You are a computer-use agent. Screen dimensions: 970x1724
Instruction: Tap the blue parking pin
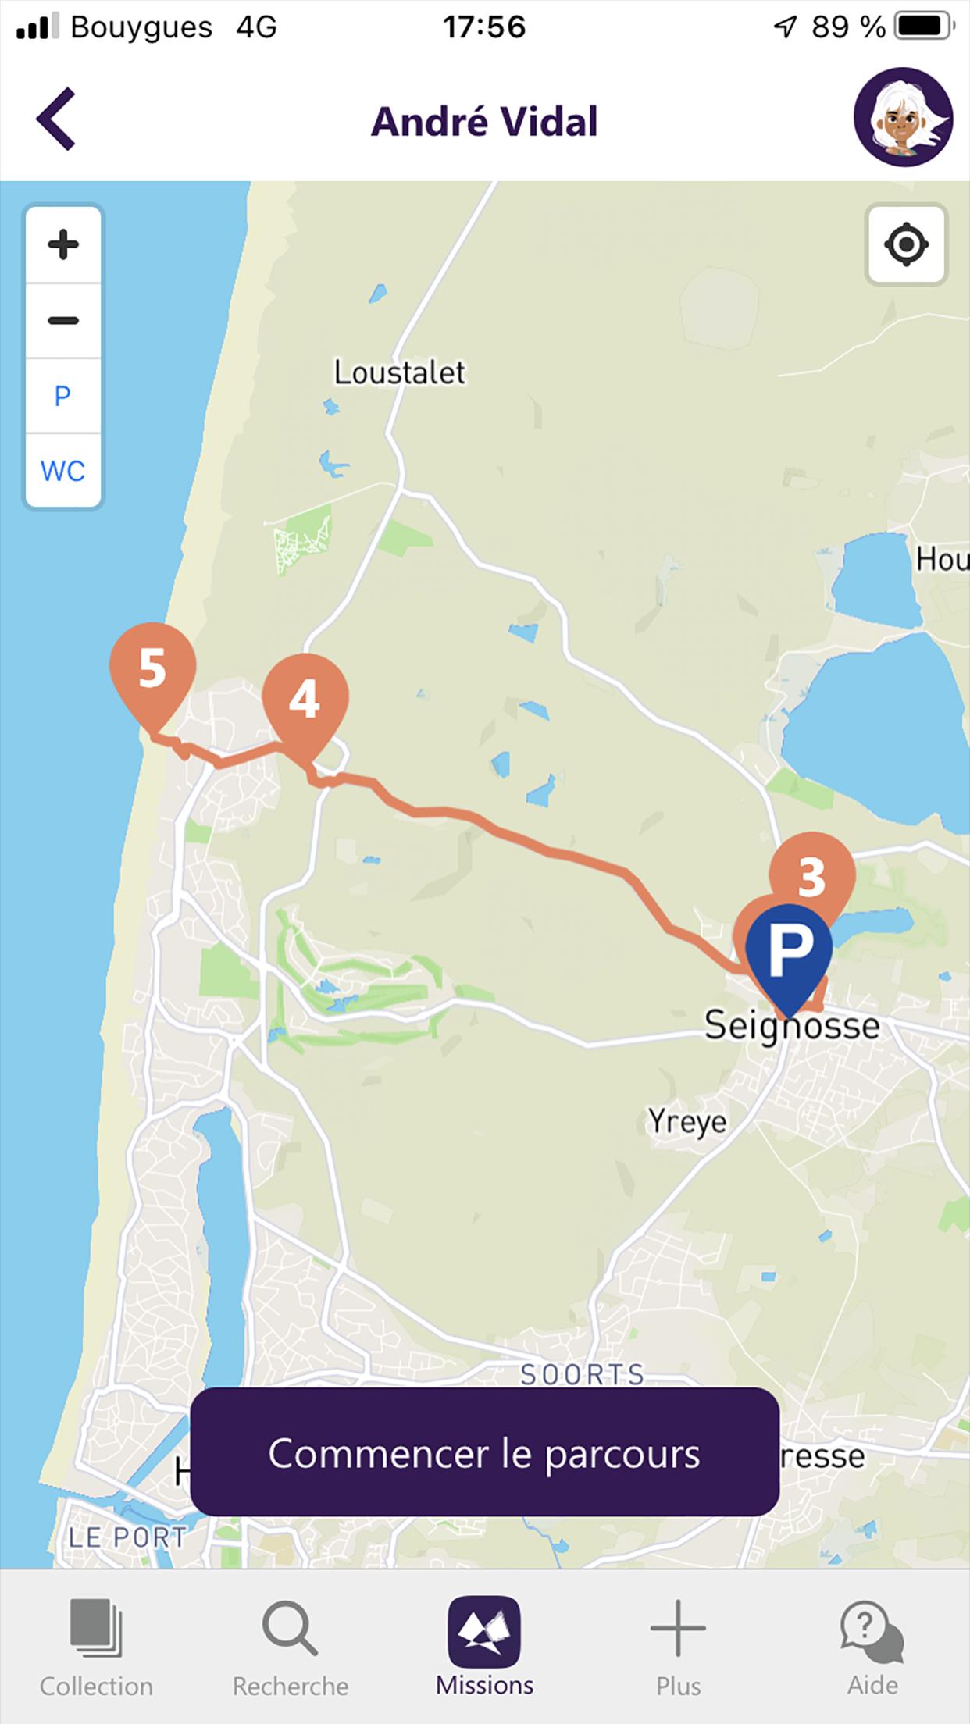789,954
